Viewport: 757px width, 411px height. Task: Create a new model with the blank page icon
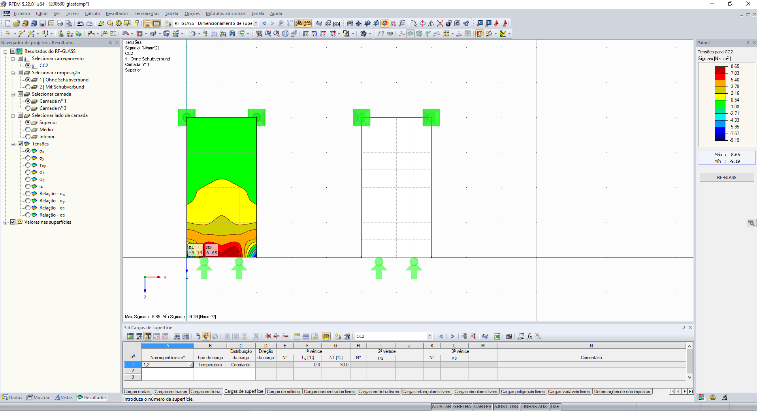click(8, 23)
